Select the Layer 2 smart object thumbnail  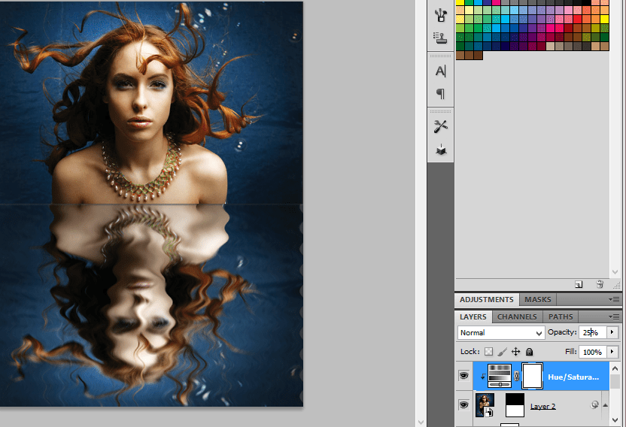click(x=485, y=405)
